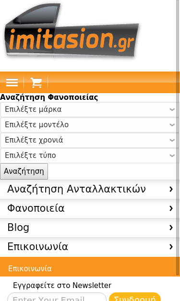Click the Αναζήτηση Φανοποιείας heading

coord(49,97)
